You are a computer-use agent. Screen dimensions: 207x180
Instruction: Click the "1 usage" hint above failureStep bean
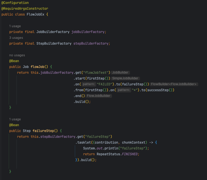(15, 119)
